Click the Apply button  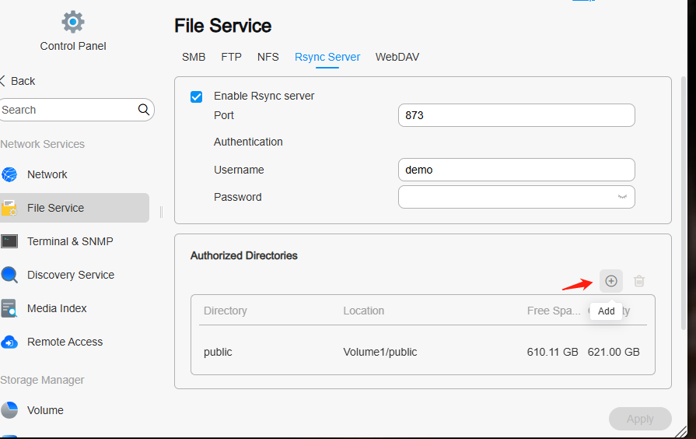tap(640, 419)
